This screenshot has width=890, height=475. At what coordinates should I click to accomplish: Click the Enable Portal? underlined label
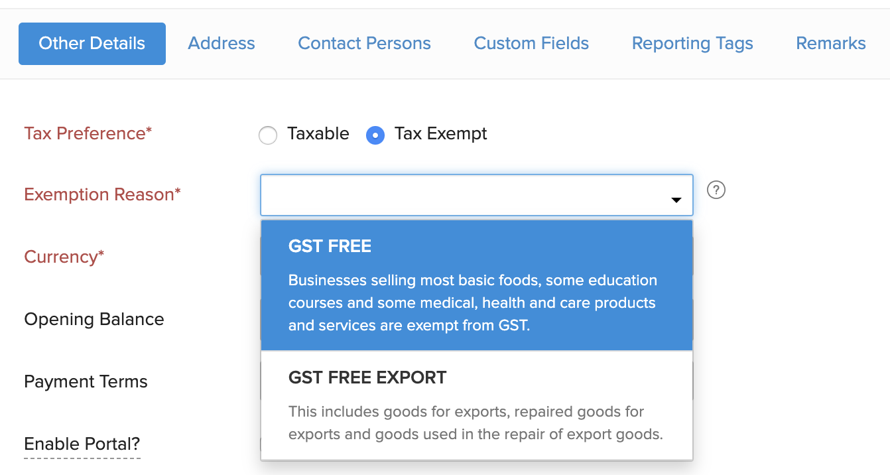pos(82,444)
